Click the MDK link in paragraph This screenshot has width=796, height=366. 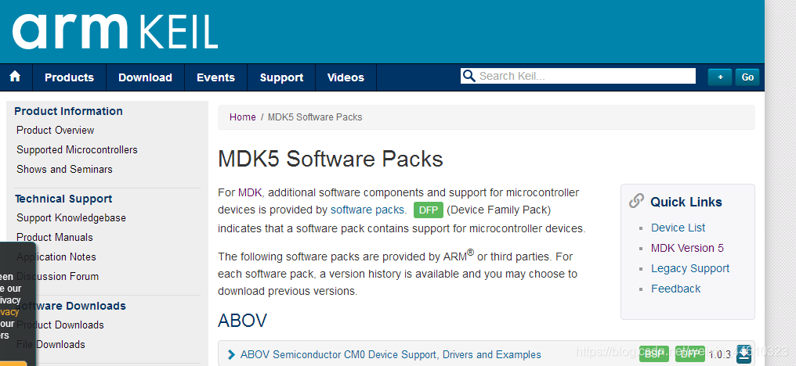coord(249,192)
